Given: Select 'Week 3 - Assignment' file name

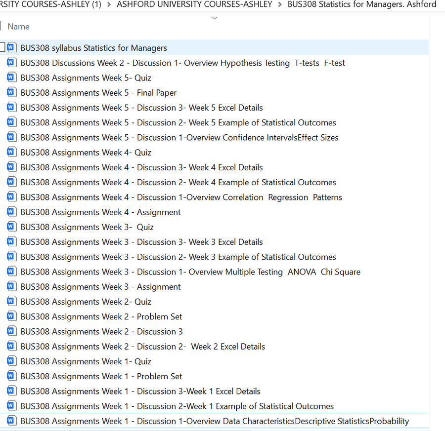Looking at the screenshot, I should click(100, 287).
